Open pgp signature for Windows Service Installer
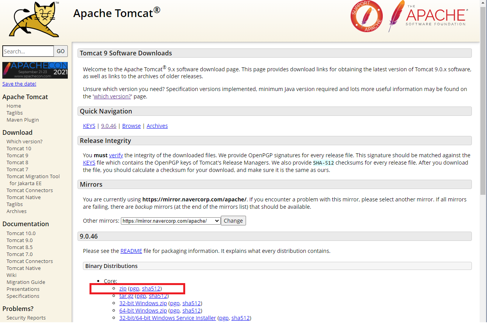The height and width of the screenshot is (323, 487). tap(224, 318)
